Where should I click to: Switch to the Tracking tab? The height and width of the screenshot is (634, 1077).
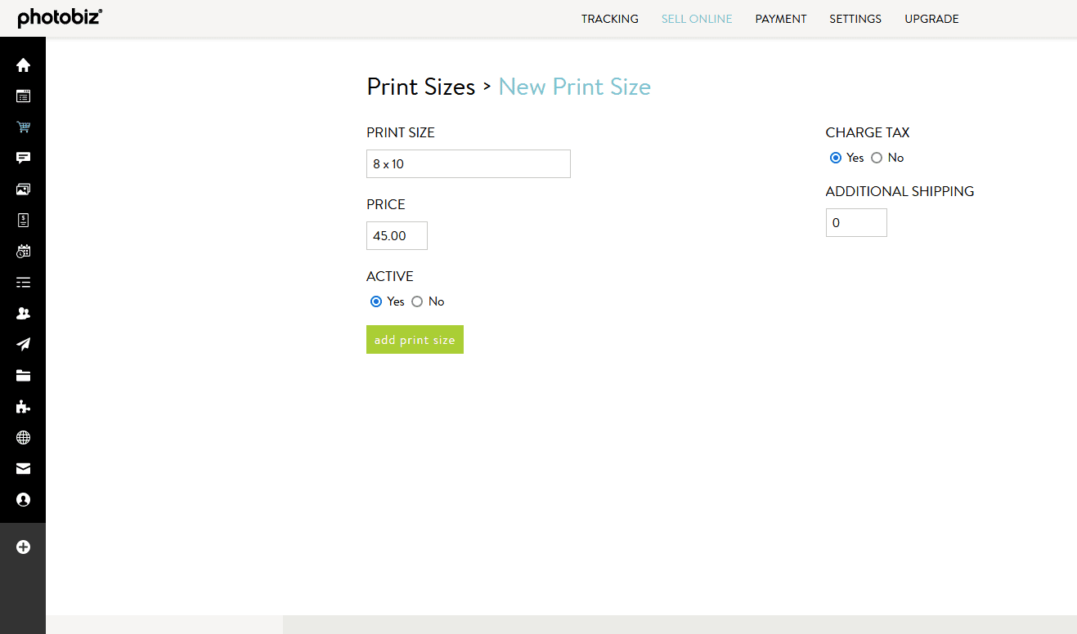click(609, 18)
